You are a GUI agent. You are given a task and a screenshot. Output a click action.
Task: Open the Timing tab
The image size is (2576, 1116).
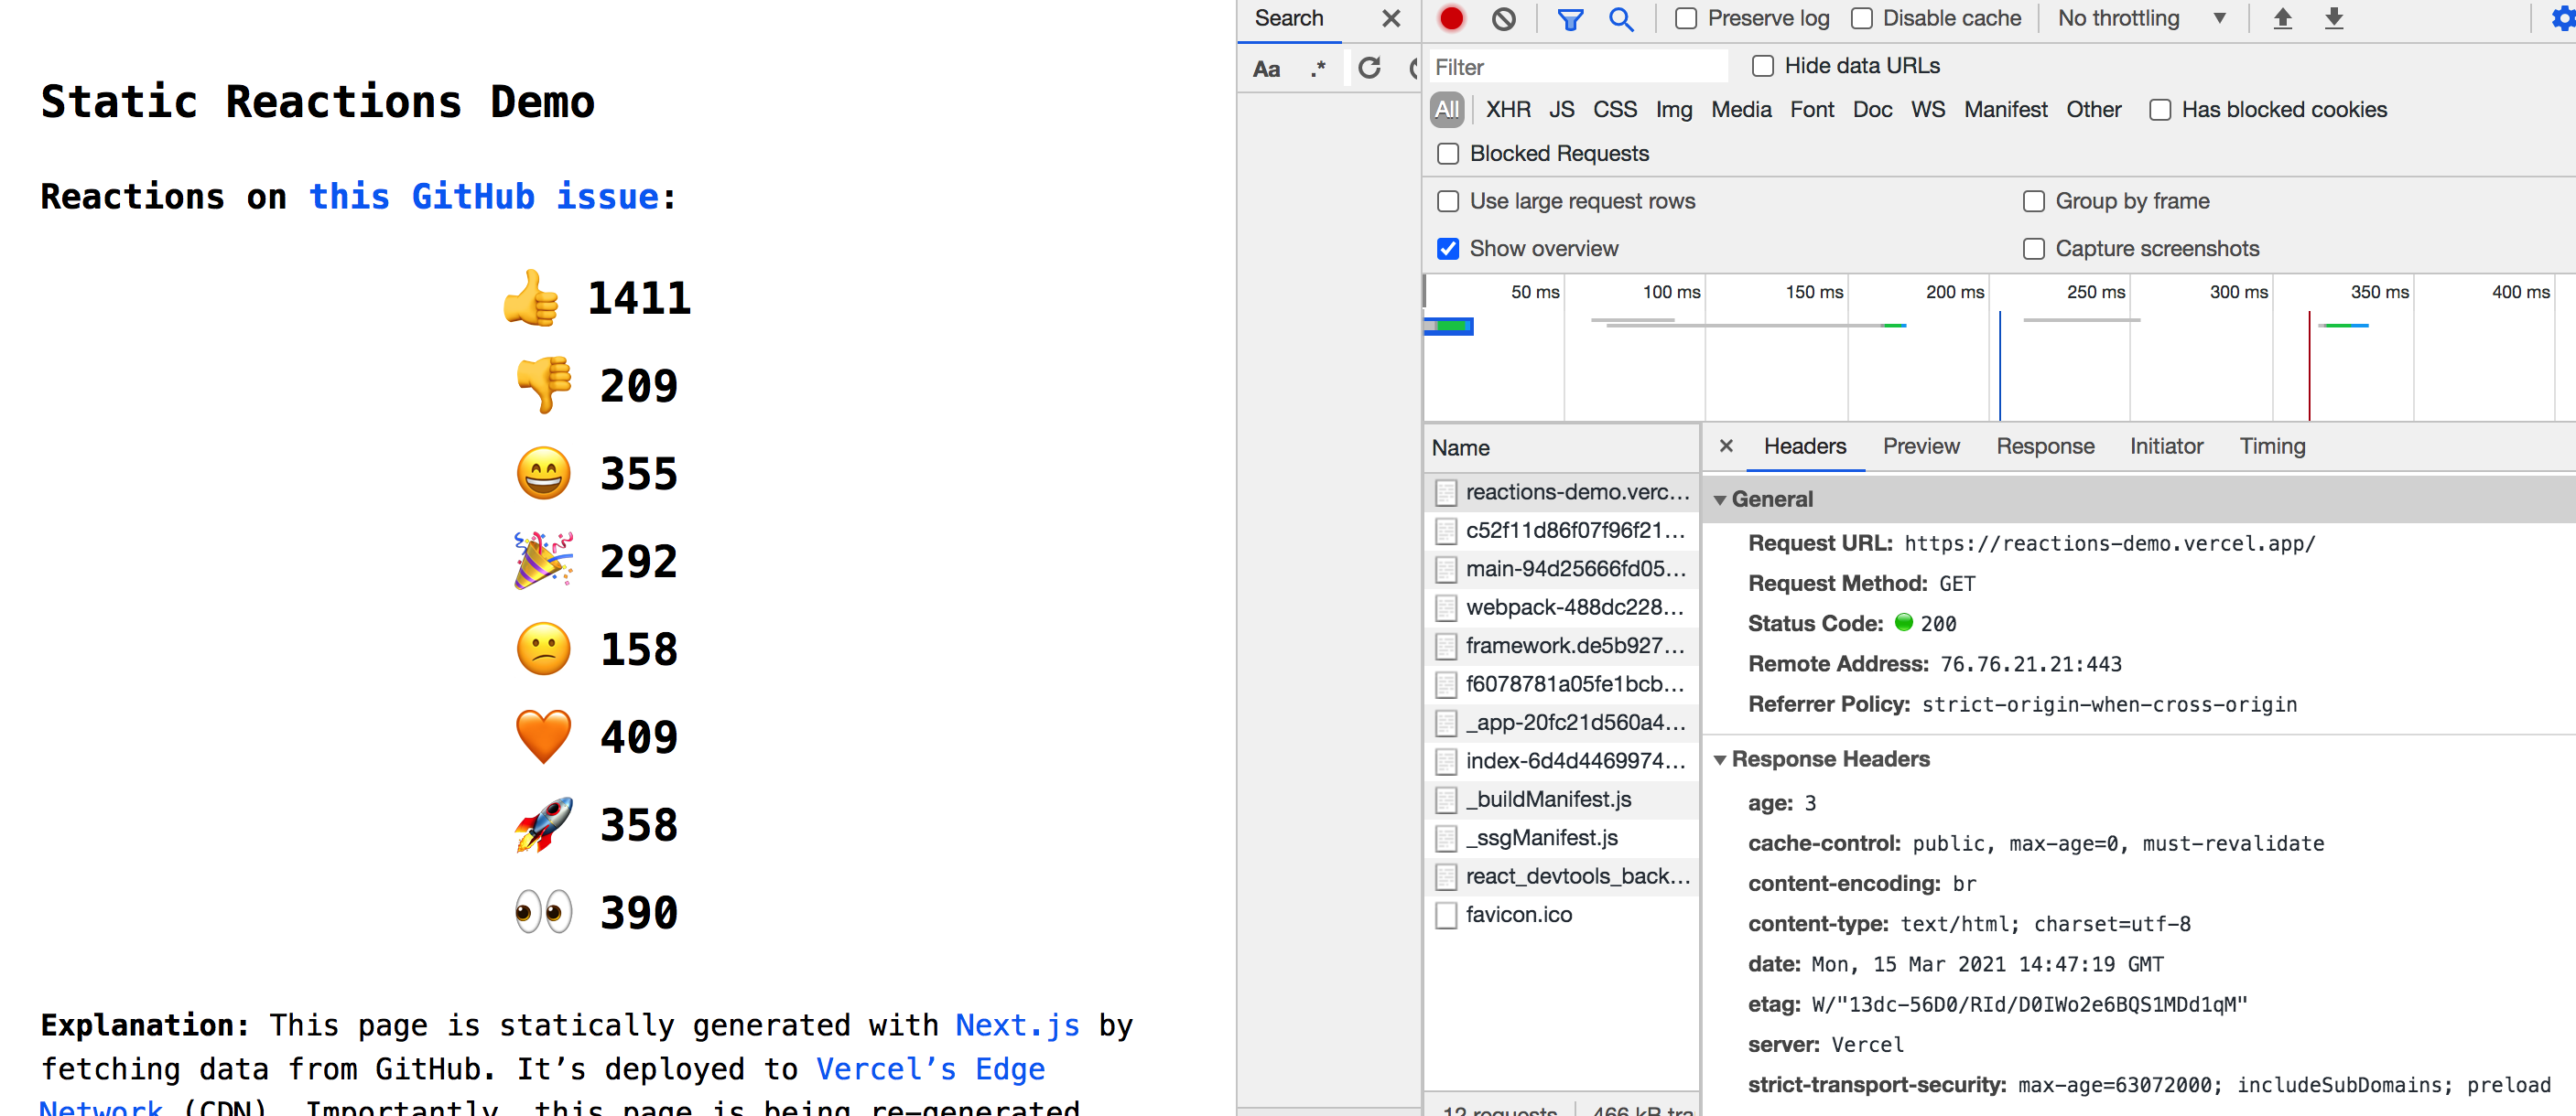2272,445
